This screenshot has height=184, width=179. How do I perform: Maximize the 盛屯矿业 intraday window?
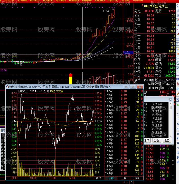[133, 87]
